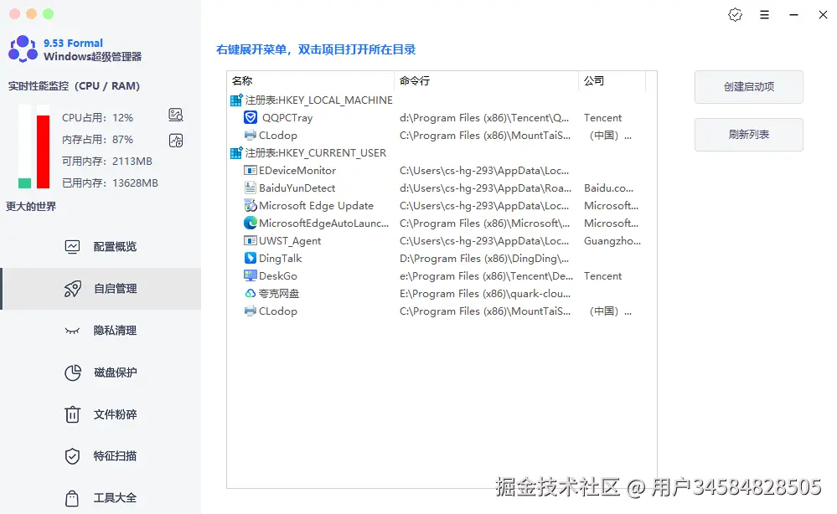Click the Guangzho... company cell
The image size is (837, 514).
[x=612, y=240]
